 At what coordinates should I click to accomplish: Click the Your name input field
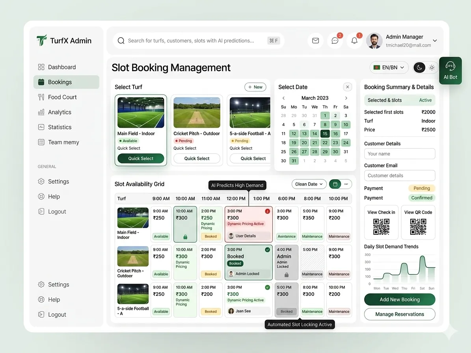point(400,154)
